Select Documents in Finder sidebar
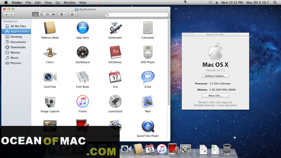 pyautogui.click(x=16, y=42)
